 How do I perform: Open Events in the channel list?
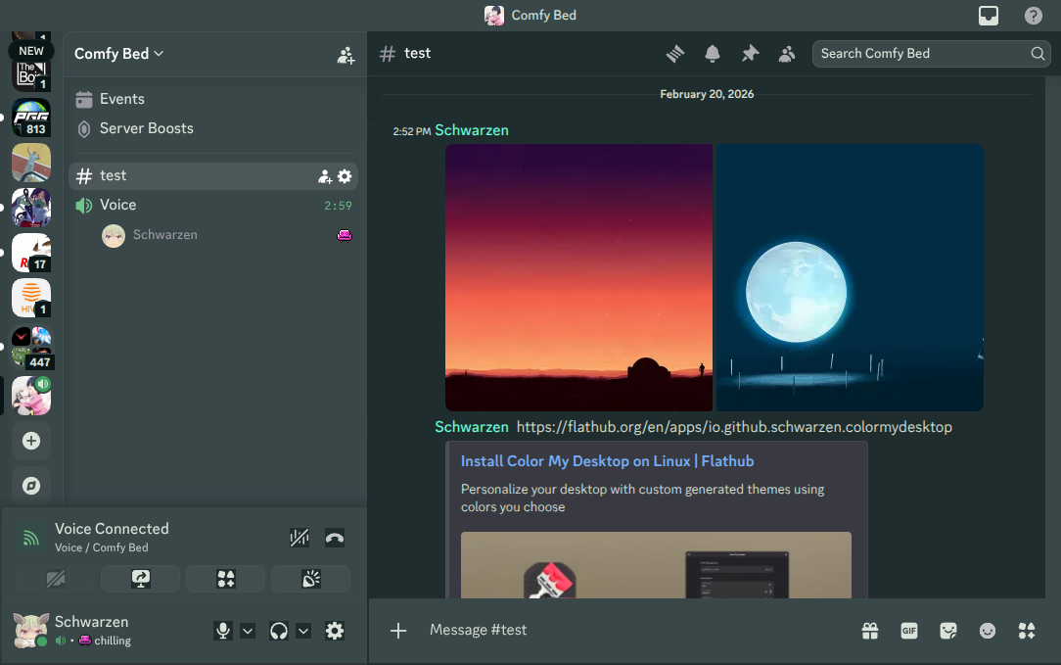point(213,99)
